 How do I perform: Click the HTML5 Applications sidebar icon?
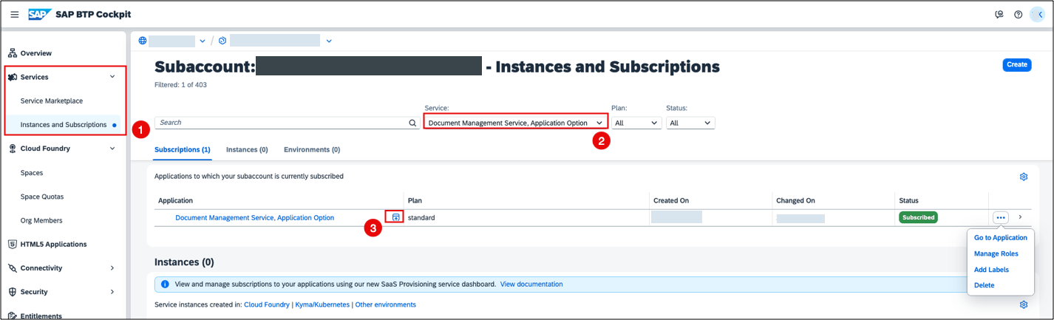[13, 244]
